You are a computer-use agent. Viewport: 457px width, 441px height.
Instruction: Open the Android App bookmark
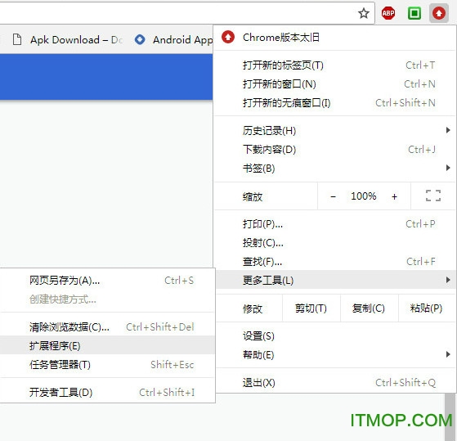click(173, 39)
